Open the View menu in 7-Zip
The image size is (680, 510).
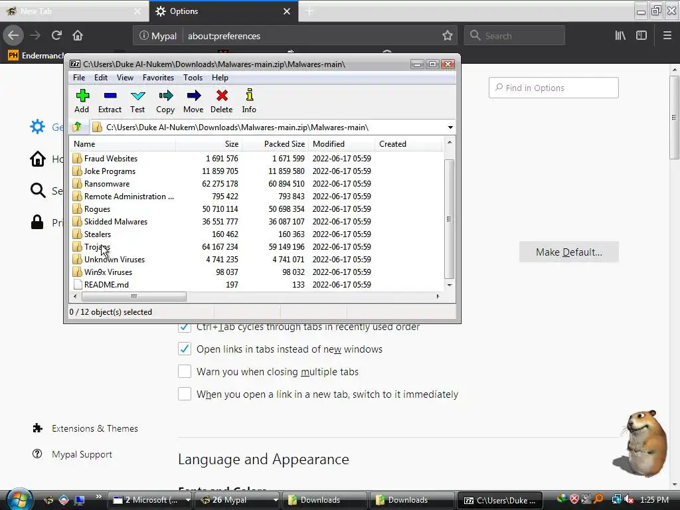pos(125,78)
